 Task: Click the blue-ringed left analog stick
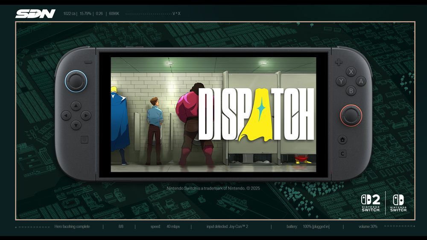tap(76, 81)
